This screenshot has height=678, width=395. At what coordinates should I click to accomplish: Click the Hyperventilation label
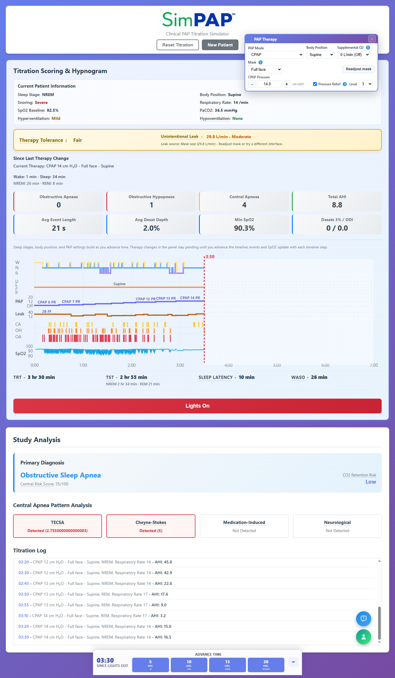click(x=34, y=118)
